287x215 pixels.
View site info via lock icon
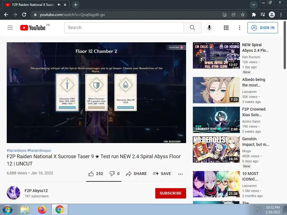tap(35, 15)
